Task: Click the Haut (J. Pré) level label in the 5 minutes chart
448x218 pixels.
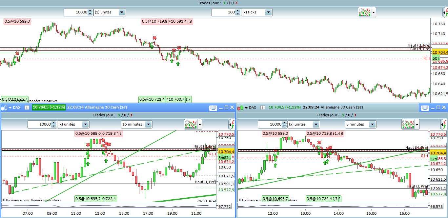Action: pos(417,186)
